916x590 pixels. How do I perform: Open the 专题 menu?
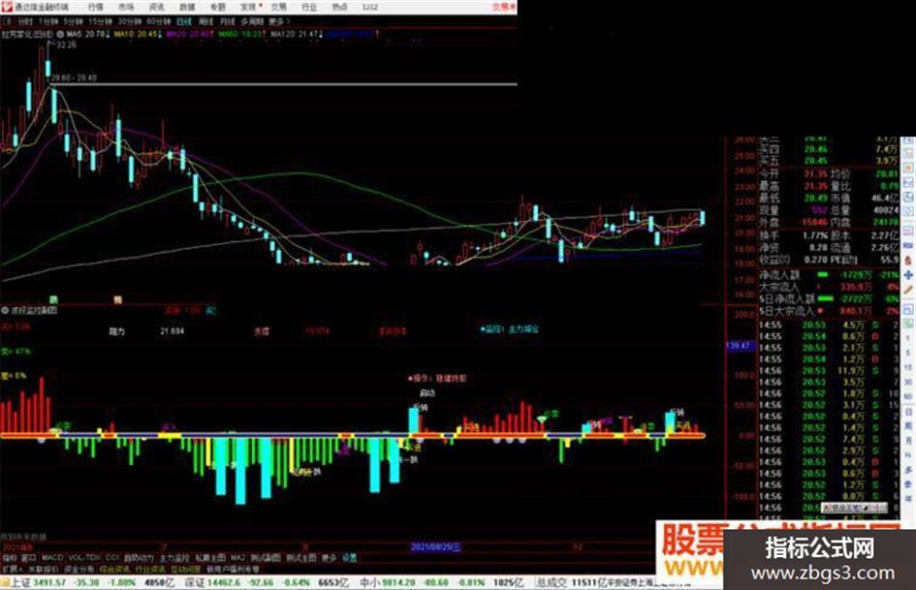coord(218,7)
